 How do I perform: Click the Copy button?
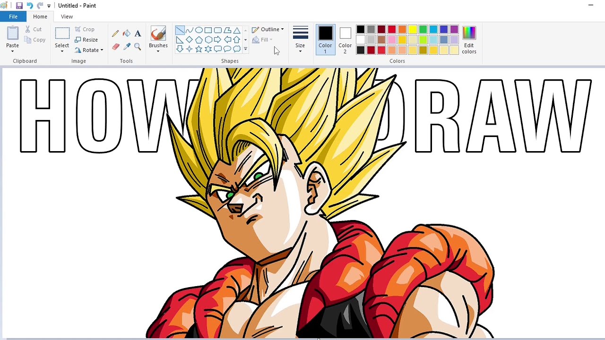click(x=35, y=40)
